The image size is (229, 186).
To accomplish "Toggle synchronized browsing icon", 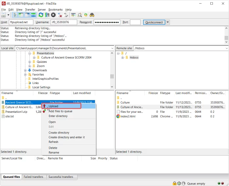I will [x=86, y=15].
